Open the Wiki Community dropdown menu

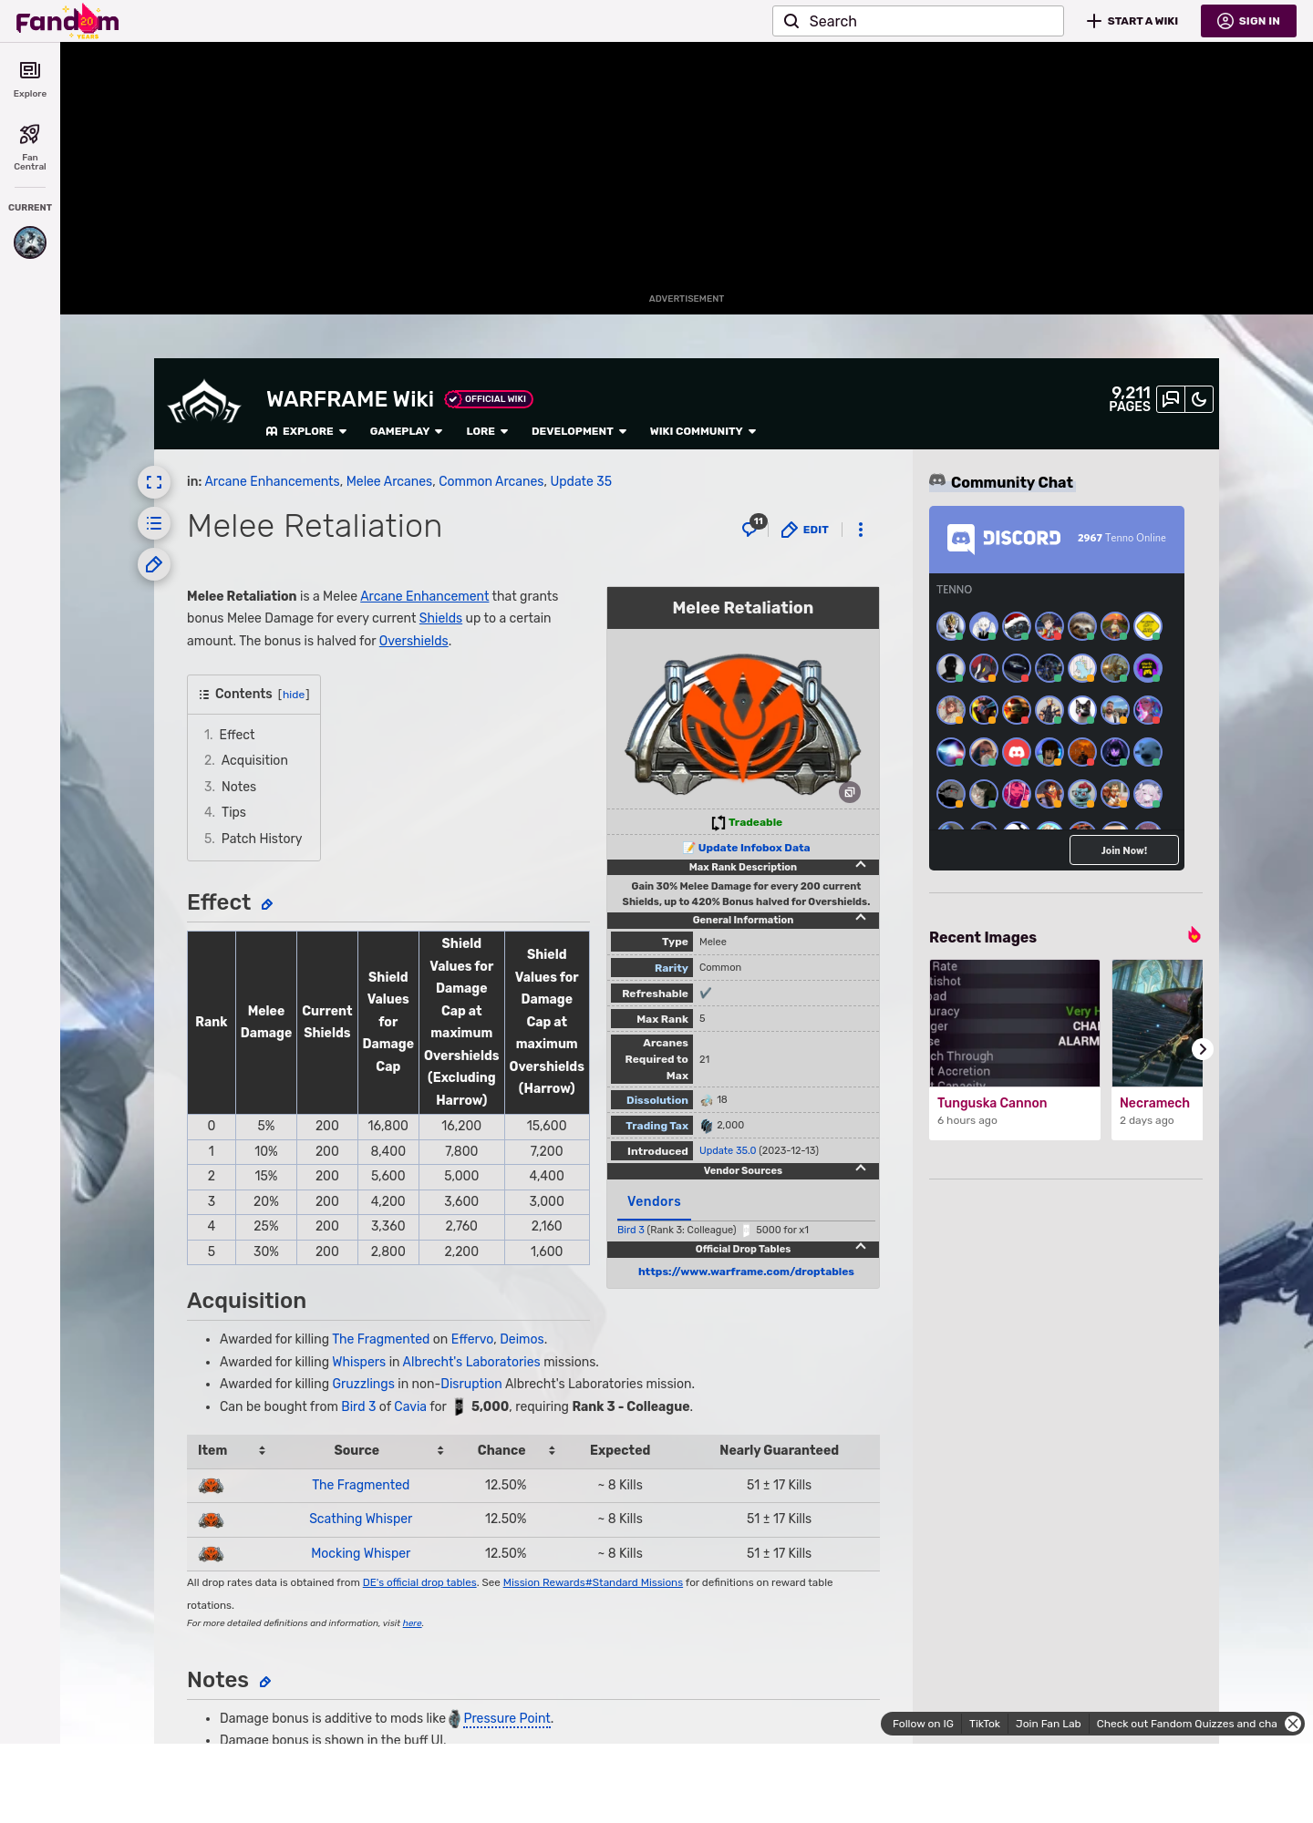click(703, 431)
